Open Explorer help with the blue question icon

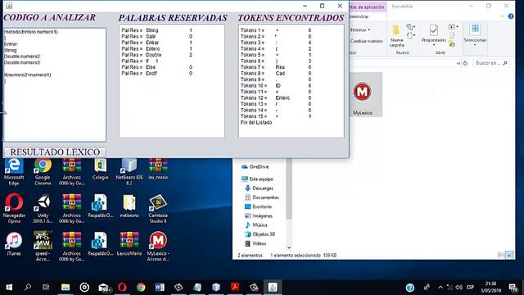click(511, 16)
